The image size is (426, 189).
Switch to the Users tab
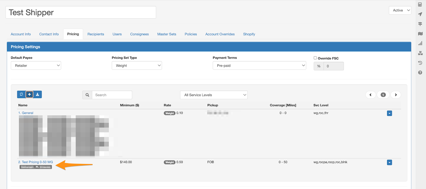tap(117, 34)
